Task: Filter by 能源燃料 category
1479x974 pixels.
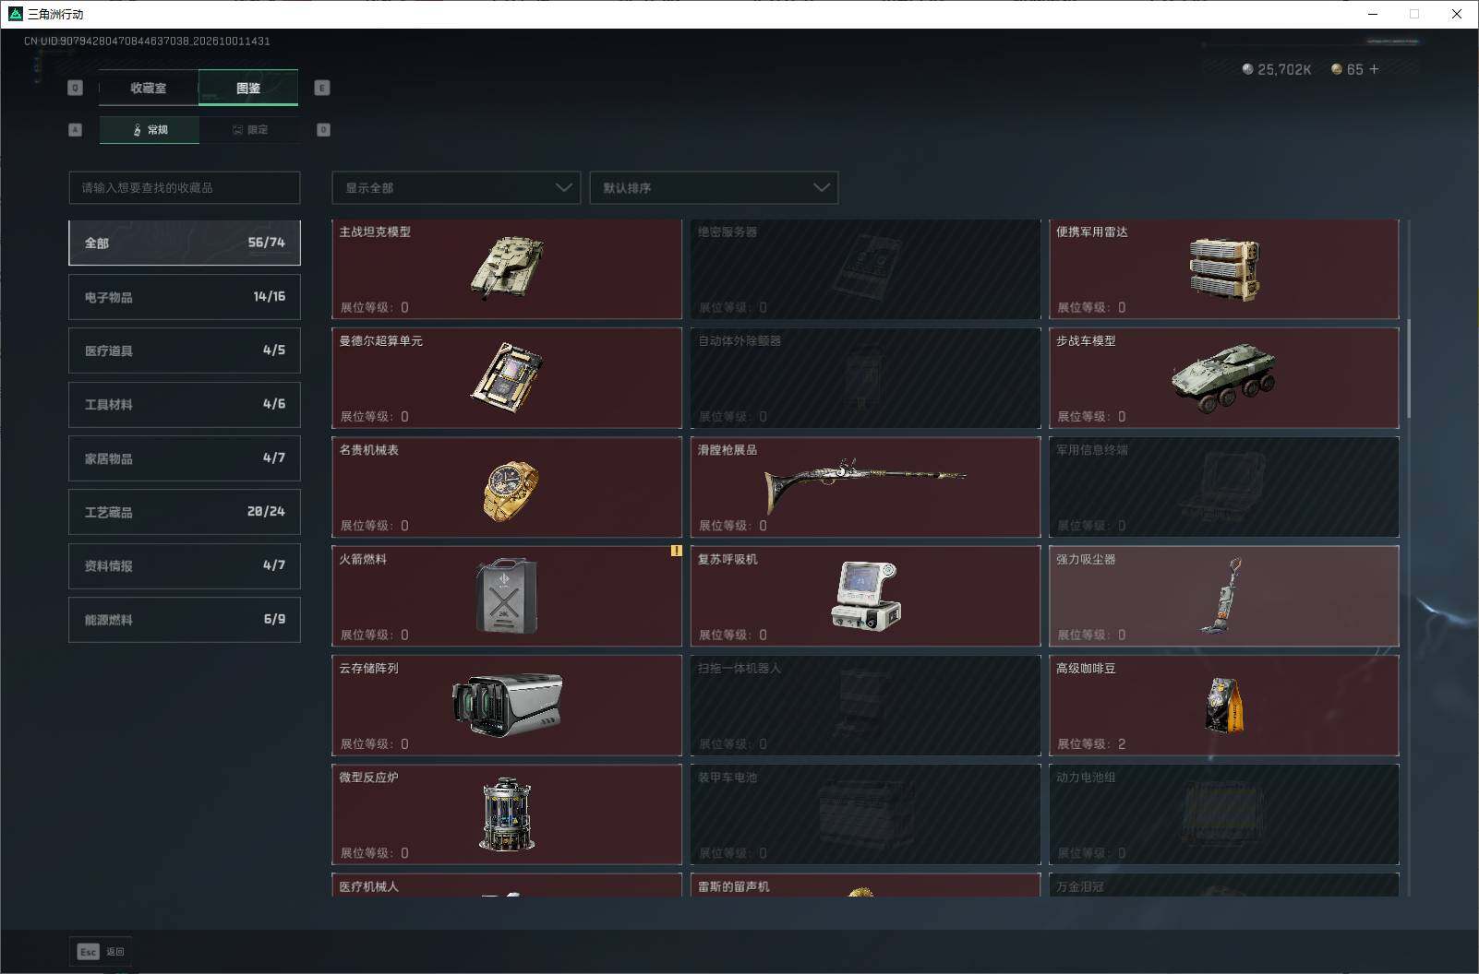Action: [185, 620]
